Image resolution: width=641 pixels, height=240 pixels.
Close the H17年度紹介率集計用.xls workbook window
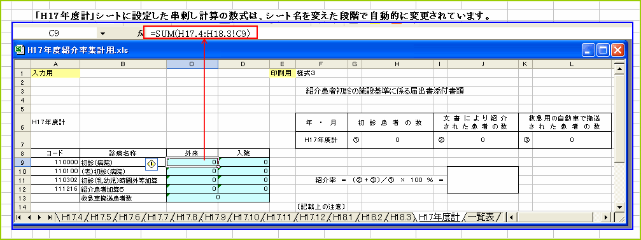pyautogui.click(x=617, y=50)
